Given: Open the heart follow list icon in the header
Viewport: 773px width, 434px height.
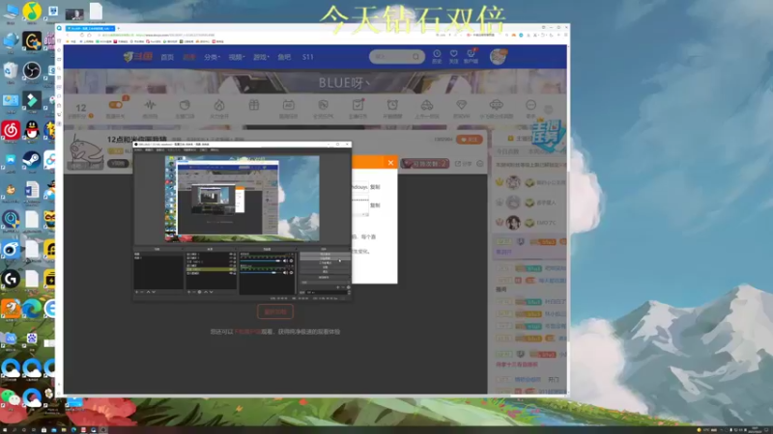Looking at the screenshot, I should [x=453, y=56].
